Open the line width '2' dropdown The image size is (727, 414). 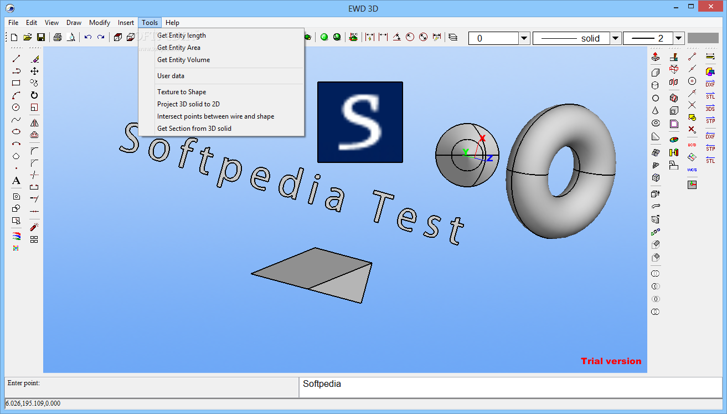tap(678, 38)
